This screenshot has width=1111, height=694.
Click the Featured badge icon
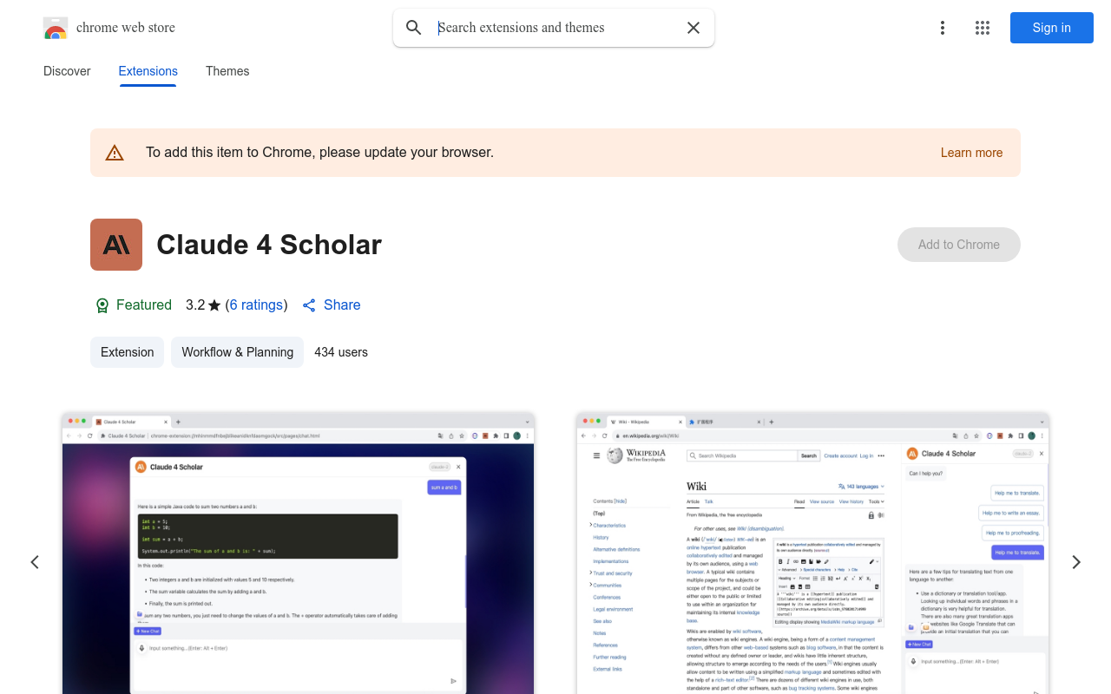pyautogui.click(x=102, y=305)
